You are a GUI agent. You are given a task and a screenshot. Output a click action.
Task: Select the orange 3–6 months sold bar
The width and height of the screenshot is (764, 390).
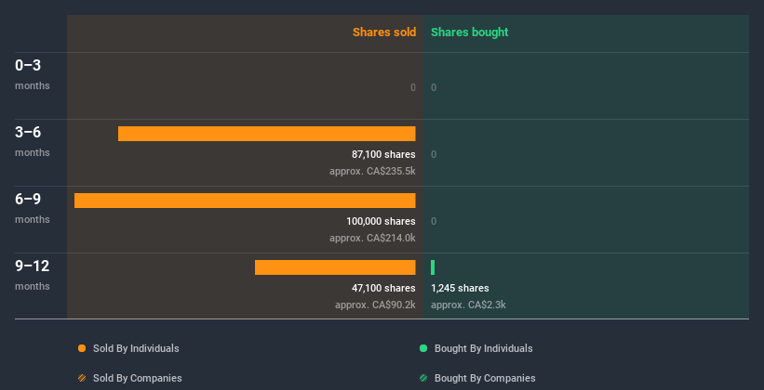click(266, 134)
